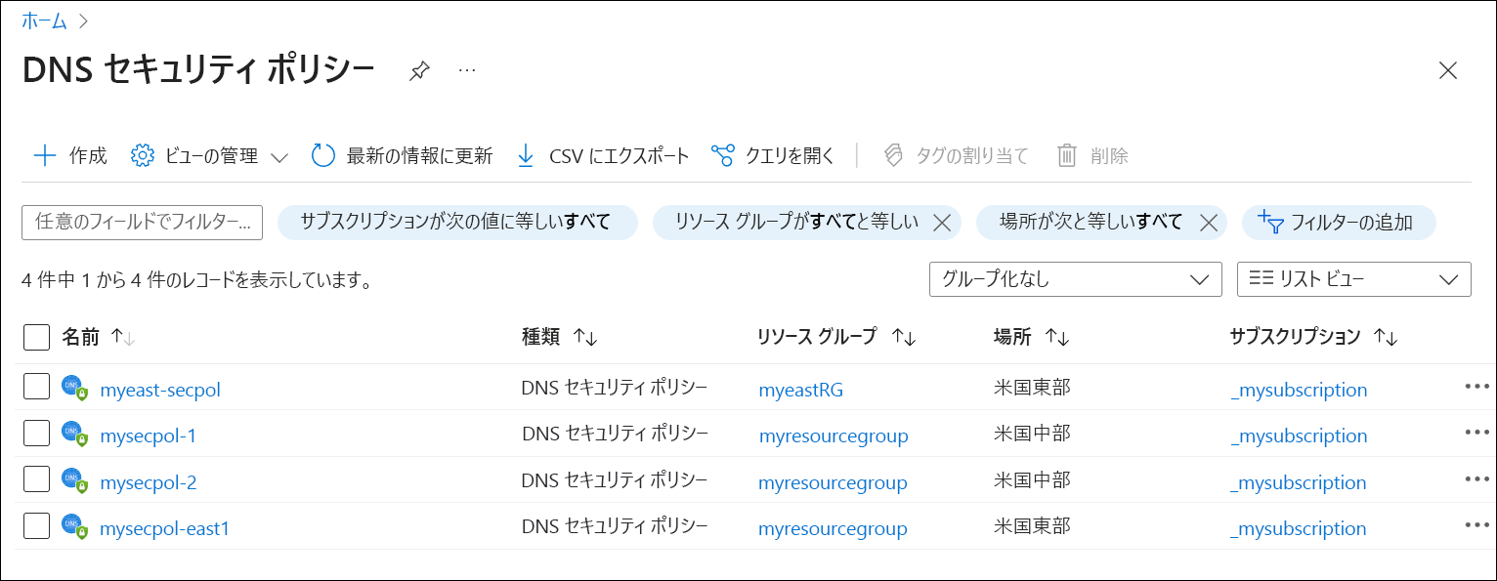Click 米国中部 in mysecpol-1 row
The width and height of the screenshot is (1497, 581).
1032,434
